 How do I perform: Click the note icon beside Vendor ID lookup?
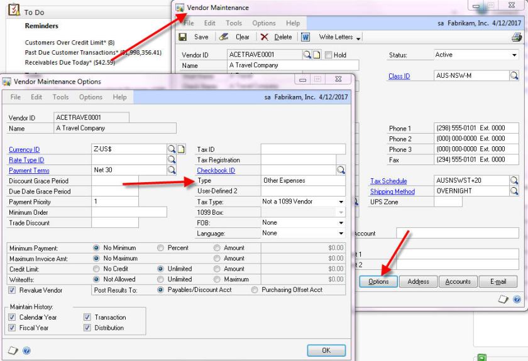pos(317,55)
